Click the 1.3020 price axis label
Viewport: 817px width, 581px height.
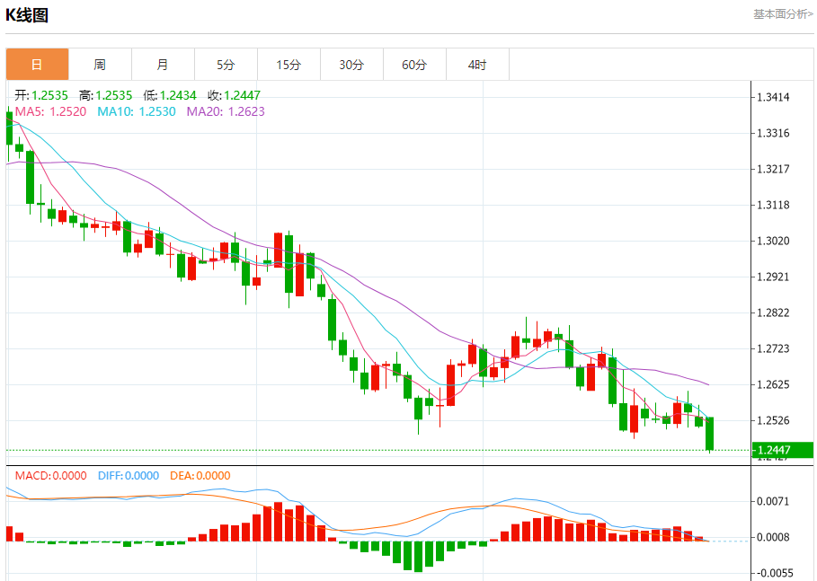click(x=773, y=241)
